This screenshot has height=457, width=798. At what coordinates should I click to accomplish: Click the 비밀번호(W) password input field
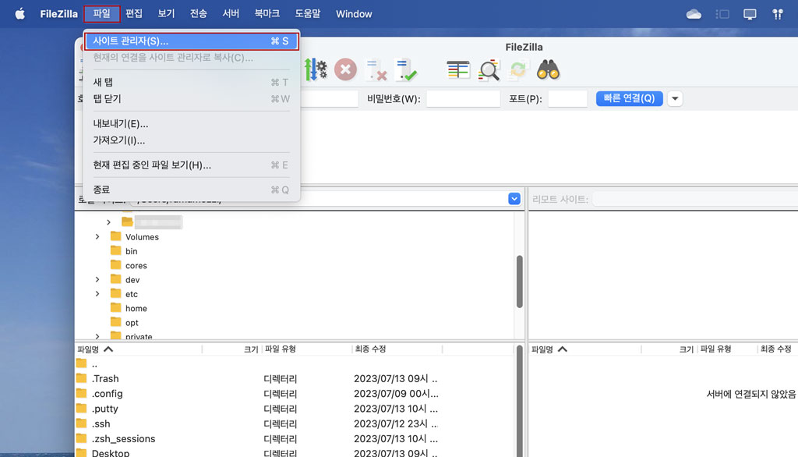click(463, 98)
